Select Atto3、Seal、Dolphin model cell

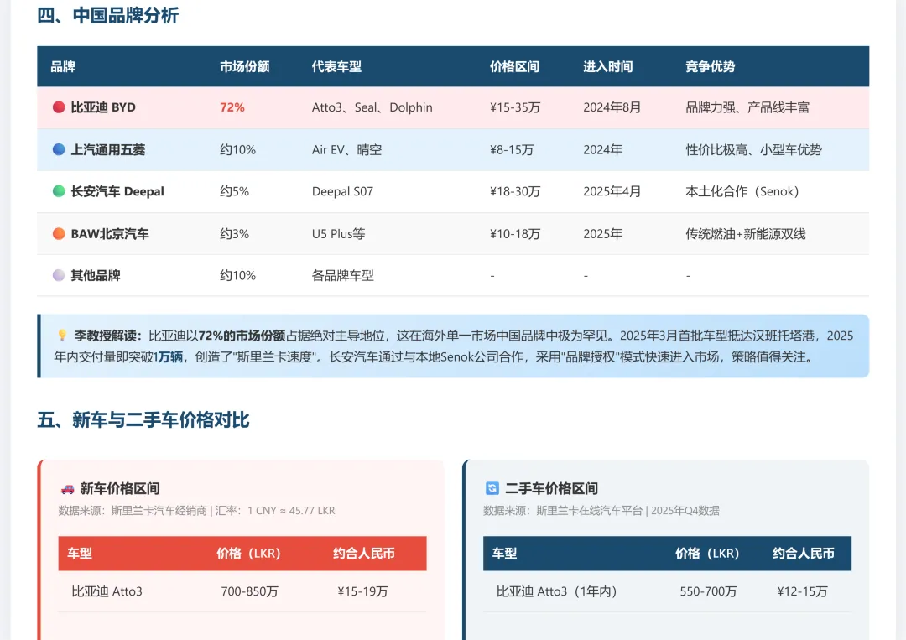(372, 107)
